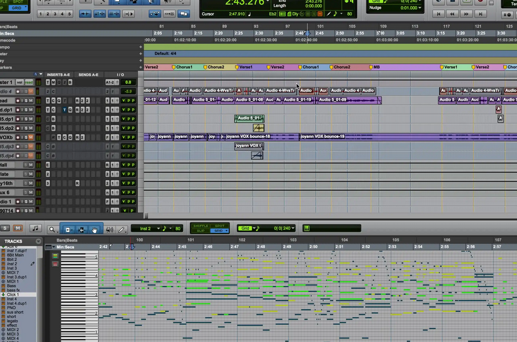Screen dimensions: 517x342
Task: Record-enable the VOXb track
Action: pyautogui.click(x=18, y=137)
